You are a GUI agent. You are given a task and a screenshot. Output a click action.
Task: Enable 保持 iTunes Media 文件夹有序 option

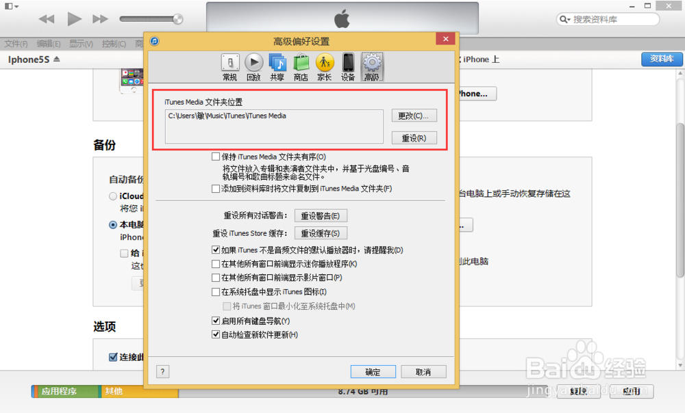tap(216, 157)
